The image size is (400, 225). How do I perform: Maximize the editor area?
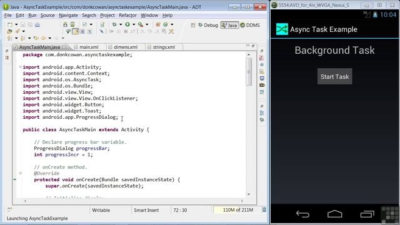coord(253,46)
